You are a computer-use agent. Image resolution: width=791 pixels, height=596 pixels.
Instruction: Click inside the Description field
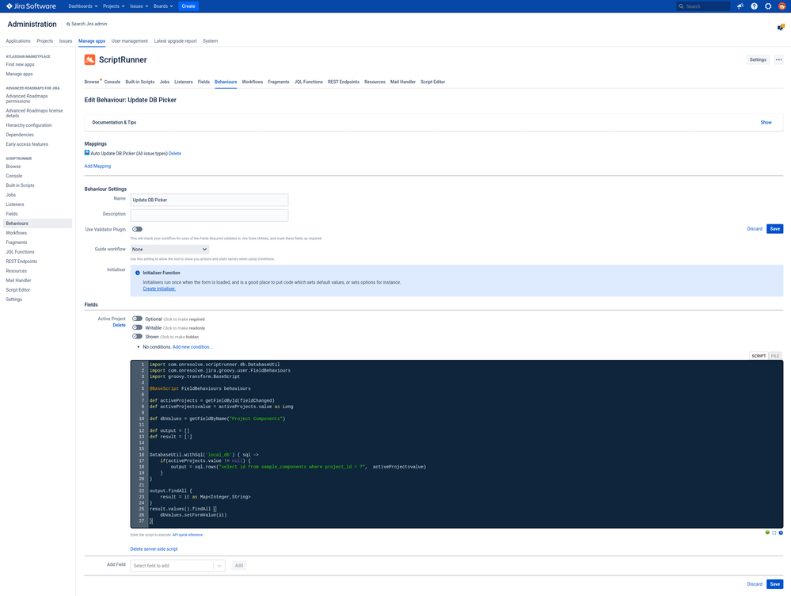pos(208,215)
